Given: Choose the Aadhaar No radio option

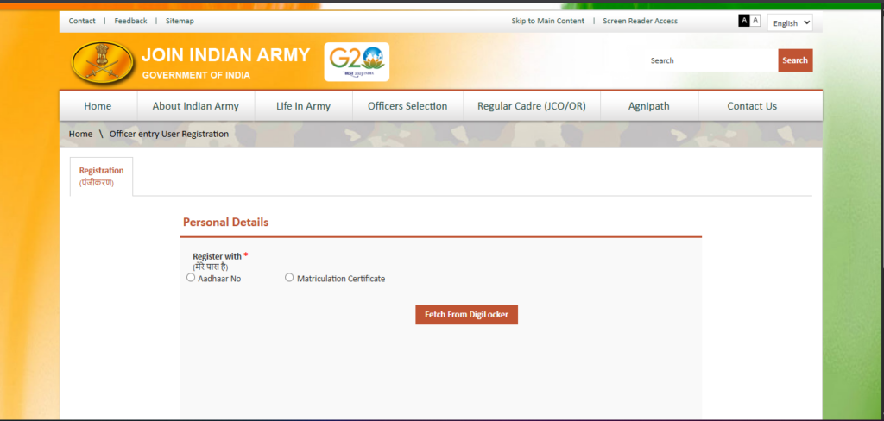Looking at the screenshot, I should click(191, 278).
